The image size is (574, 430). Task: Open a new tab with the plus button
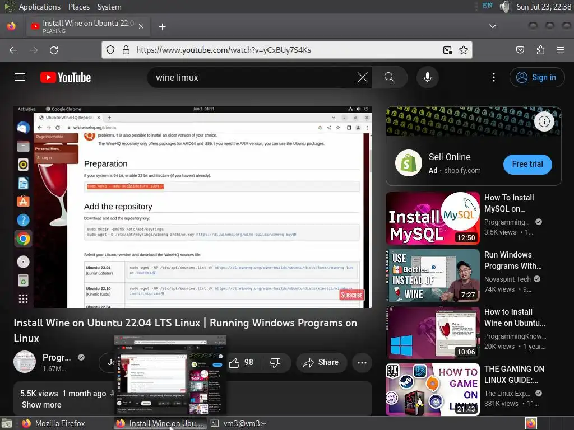pyautogui.click(x=162, y=27)
